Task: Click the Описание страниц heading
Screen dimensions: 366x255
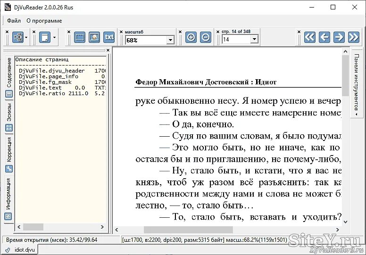Action: [x=42, y=59]
